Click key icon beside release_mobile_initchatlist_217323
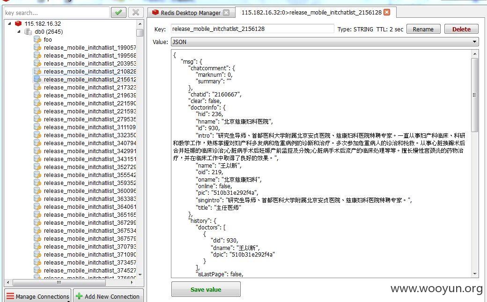The width and height of the screenshot is (487, 302). 37,87
